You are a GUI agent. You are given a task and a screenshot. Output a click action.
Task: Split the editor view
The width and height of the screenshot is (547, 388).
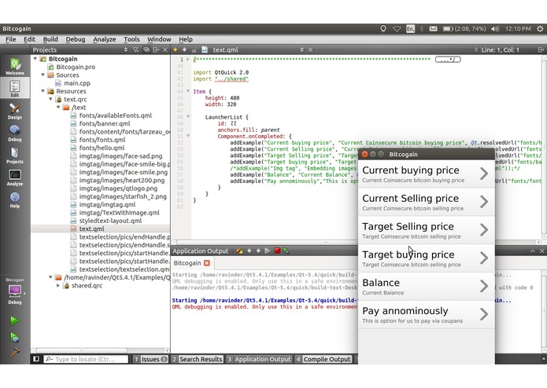541,49
